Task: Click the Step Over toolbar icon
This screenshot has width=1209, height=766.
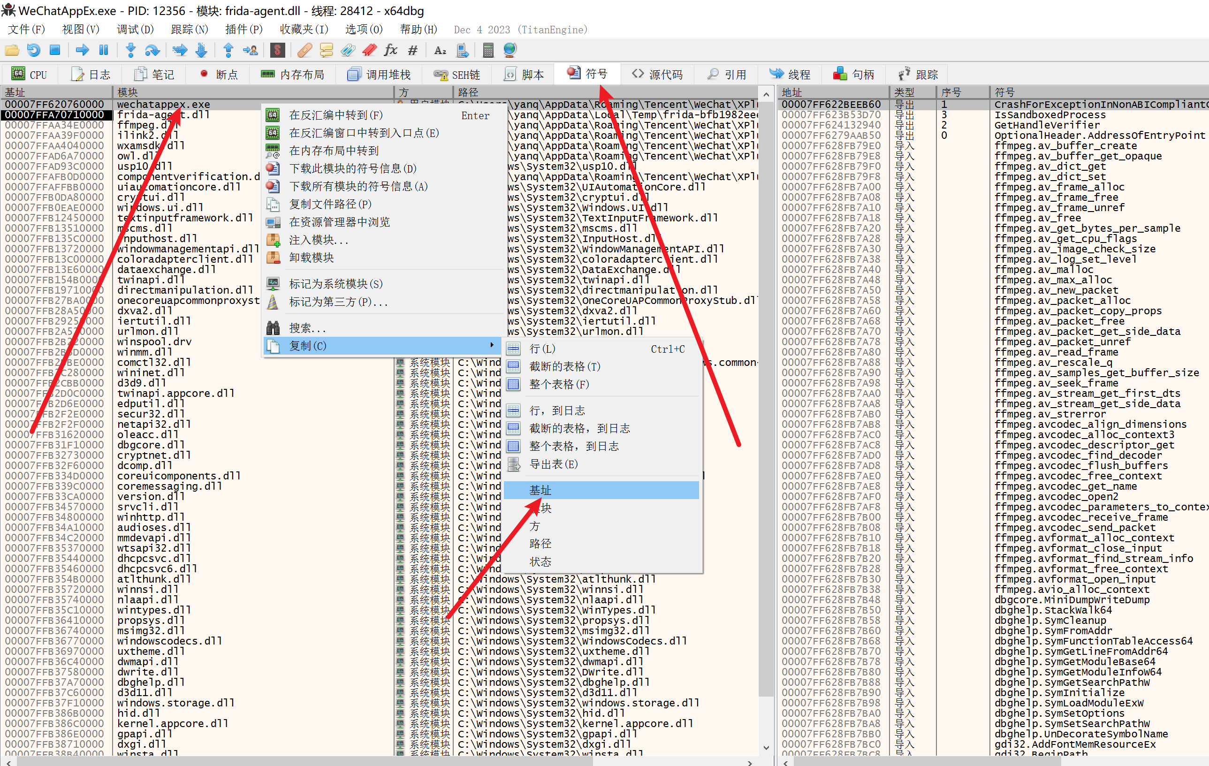Action: tap(152, 50)
